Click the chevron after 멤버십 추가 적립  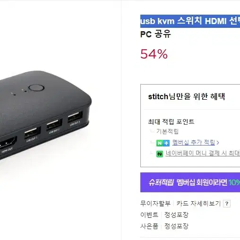point(218,143)
